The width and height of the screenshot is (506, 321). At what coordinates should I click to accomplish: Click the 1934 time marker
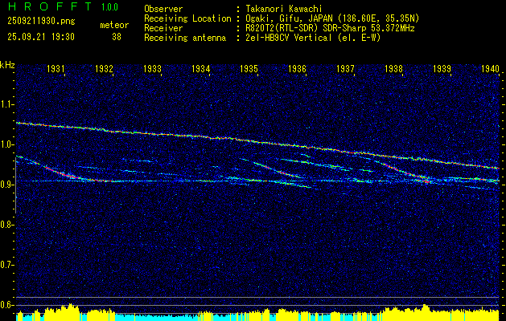201,68
